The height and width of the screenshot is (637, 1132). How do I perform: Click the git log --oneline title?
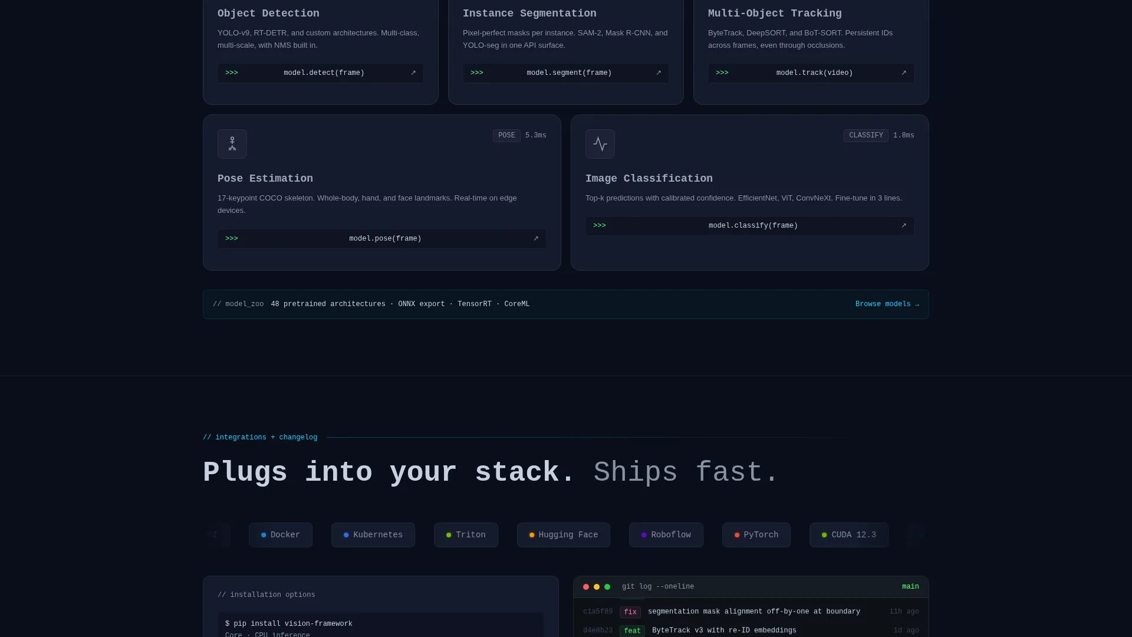(658, 587)
